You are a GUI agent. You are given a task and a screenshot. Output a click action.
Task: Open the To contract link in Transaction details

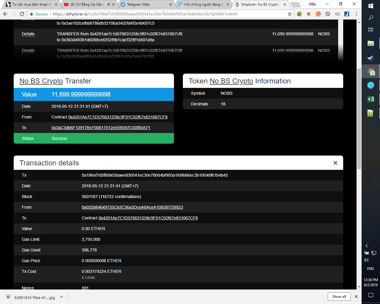(x=148, y=218)
